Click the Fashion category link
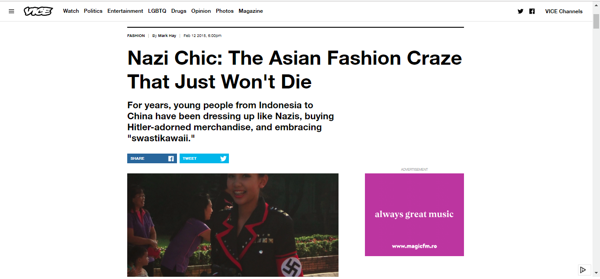Viewport: 600px width, 279px height. point(136,36)
